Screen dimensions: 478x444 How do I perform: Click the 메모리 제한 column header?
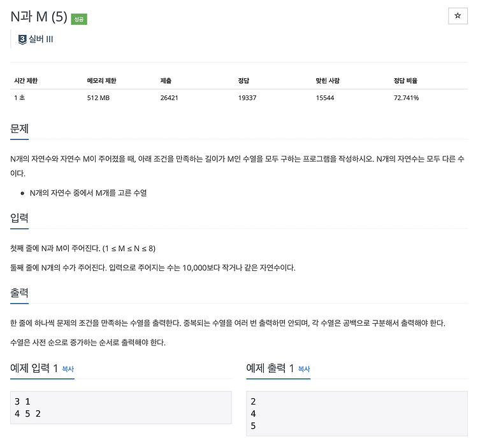pos(101,81)
